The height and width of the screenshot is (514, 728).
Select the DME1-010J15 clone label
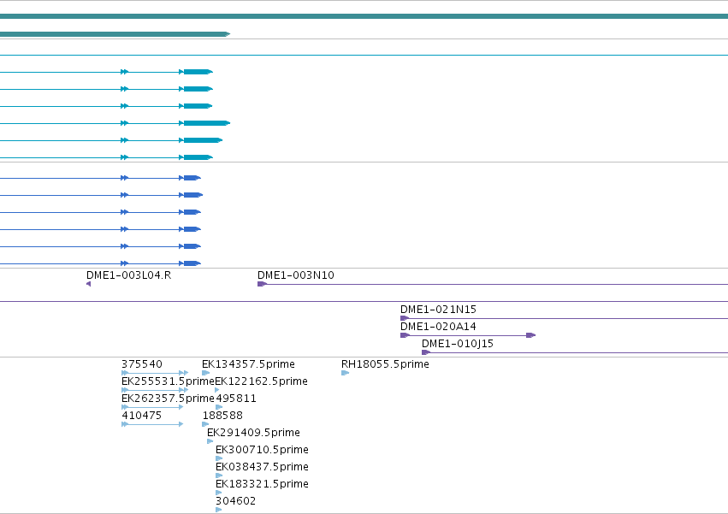(x=458, y=344)
